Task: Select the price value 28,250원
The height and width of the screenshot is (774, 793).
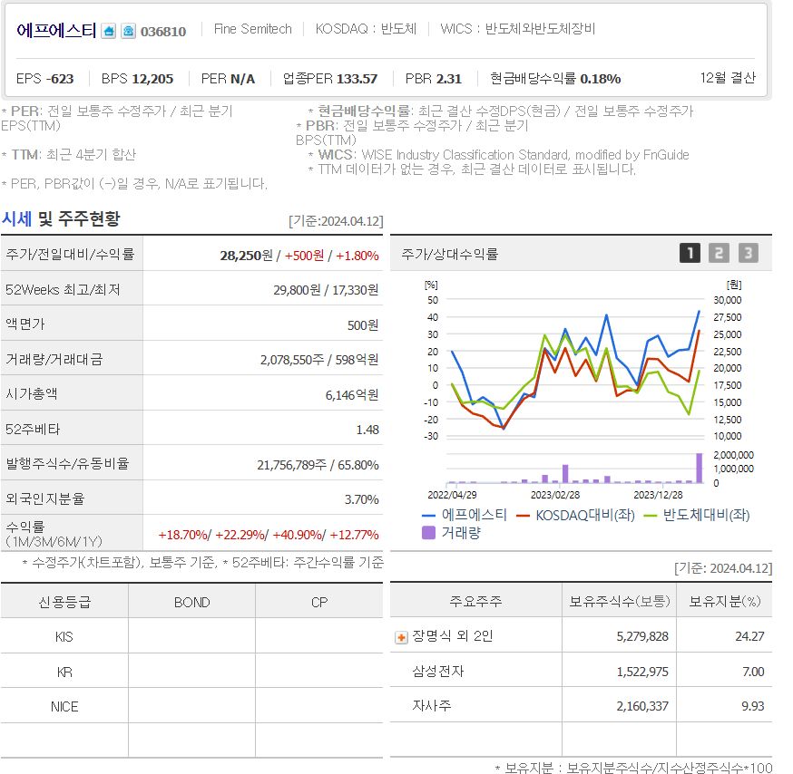Action: [x=246, y=256]
